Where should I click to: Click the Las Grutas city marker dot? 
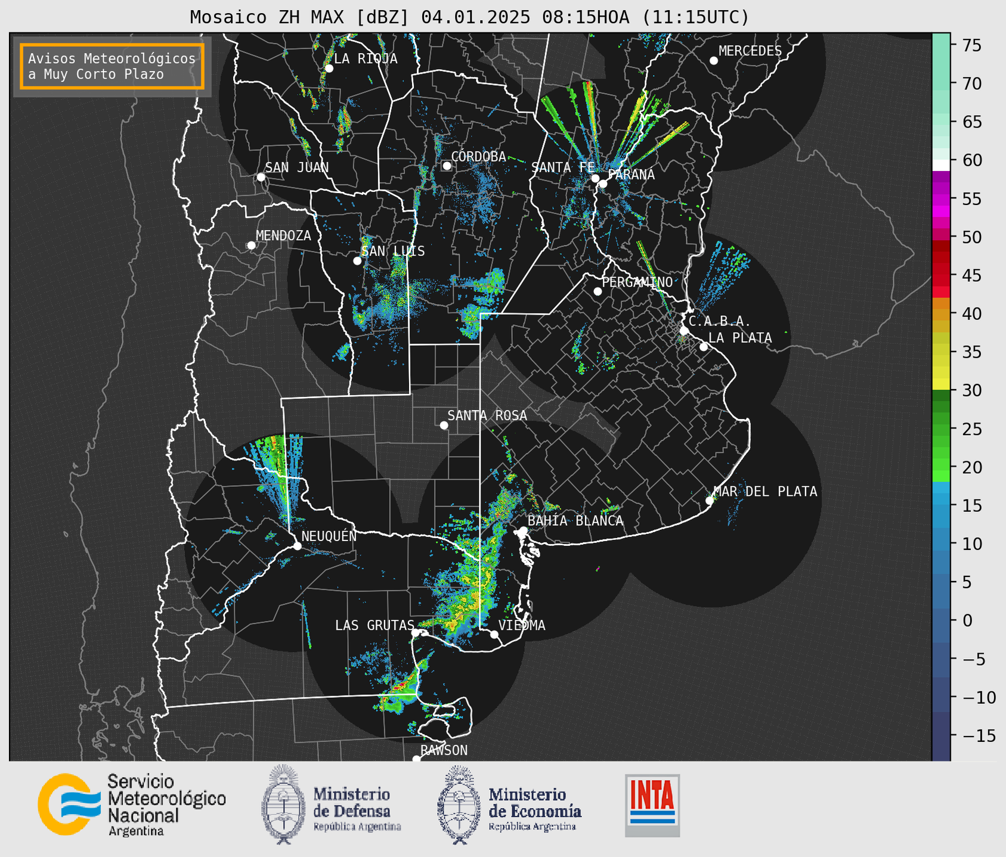pyautogui.click(x=416, y=633)
